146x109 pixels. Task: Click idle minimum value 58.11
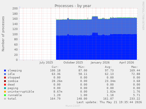coord(83,74)
